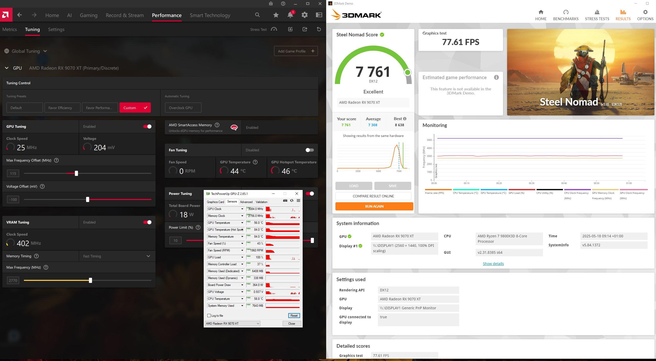The image size is (656, 361).
Task: Open AMD Software settings gear
Action: 304,15
